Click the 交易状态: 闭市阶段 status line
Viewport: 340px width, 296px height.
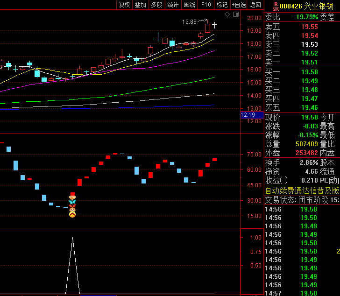[x=302, y=200]
